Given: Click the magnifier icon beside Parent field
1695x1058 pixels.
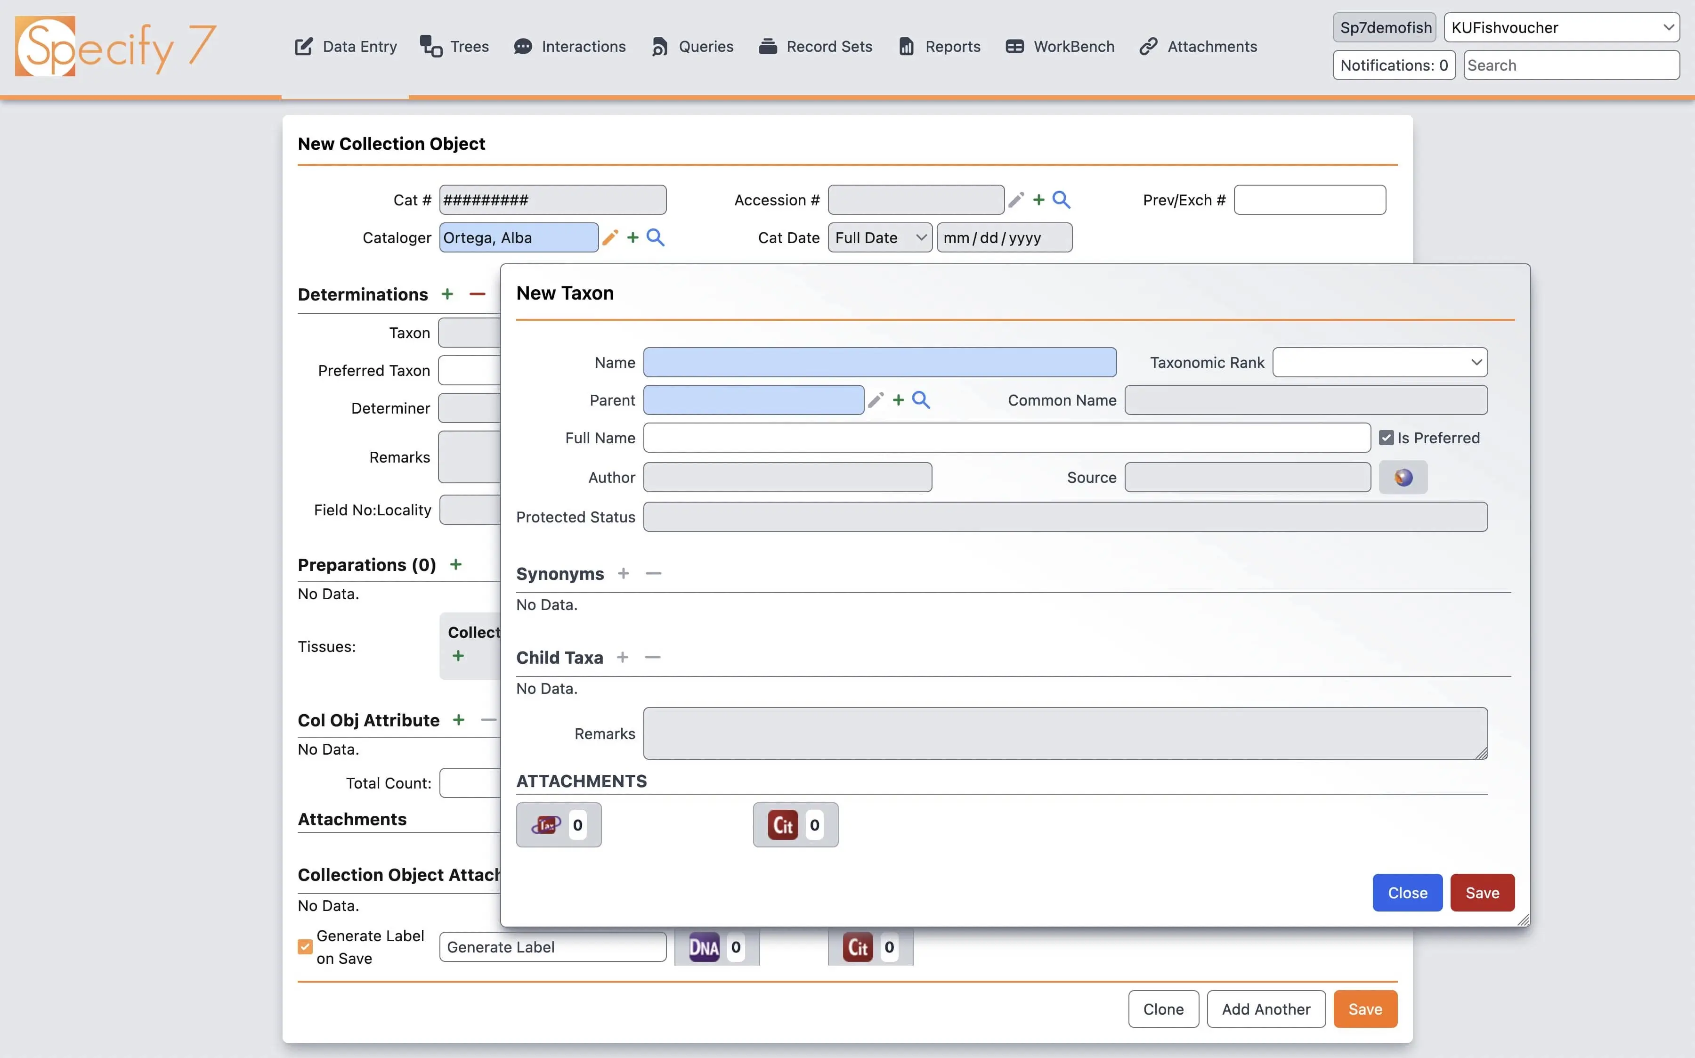Looking at the screenshot, I should [x=921, y=399].
